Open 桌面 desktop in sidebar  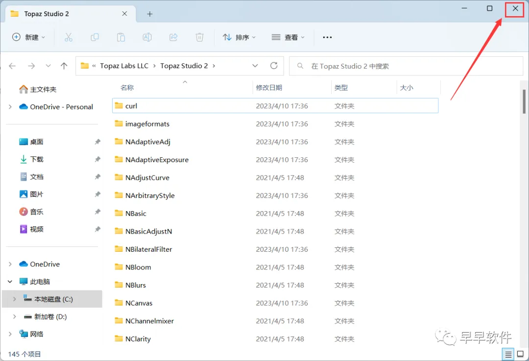coord(31,142)
